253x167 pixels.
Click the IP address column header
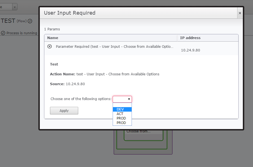(x=208, y=38)
